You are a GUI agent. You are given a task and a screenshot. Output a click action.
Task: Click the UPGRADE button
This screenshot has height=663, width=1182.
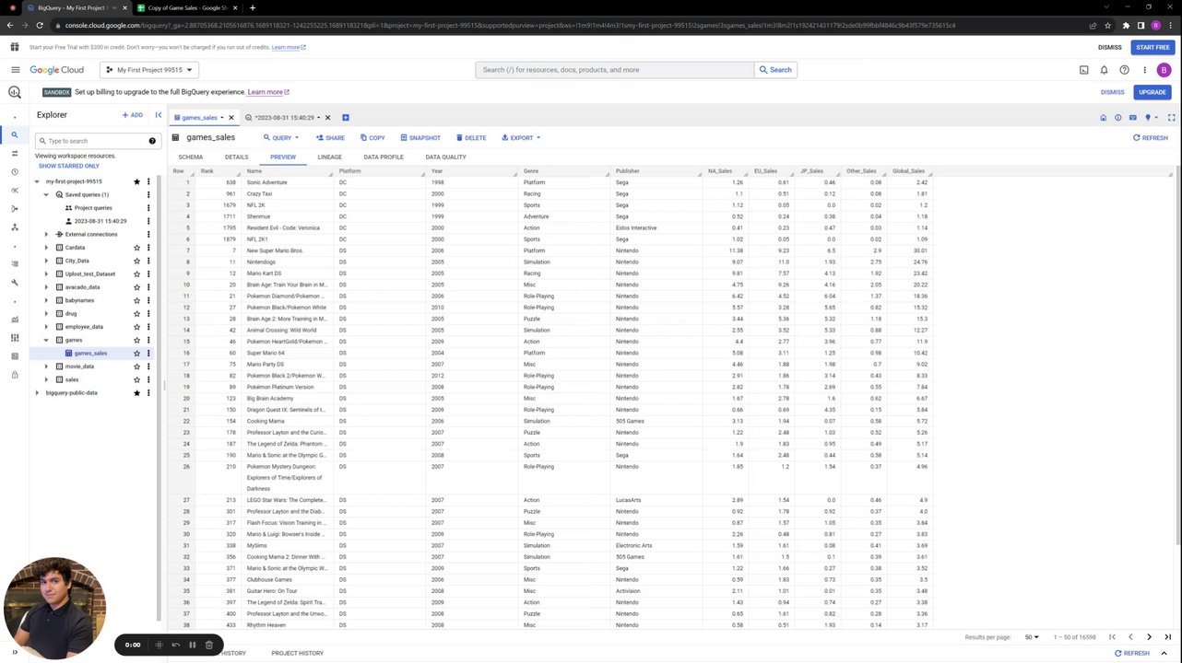1152,92
